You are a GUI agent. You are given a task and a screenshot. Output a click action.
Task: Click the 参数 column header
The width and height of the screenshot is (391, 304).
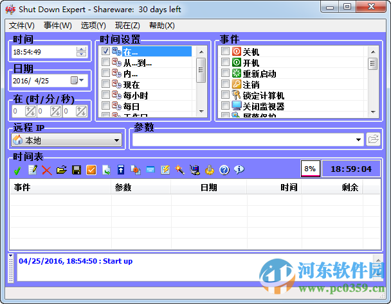(141, 187)
